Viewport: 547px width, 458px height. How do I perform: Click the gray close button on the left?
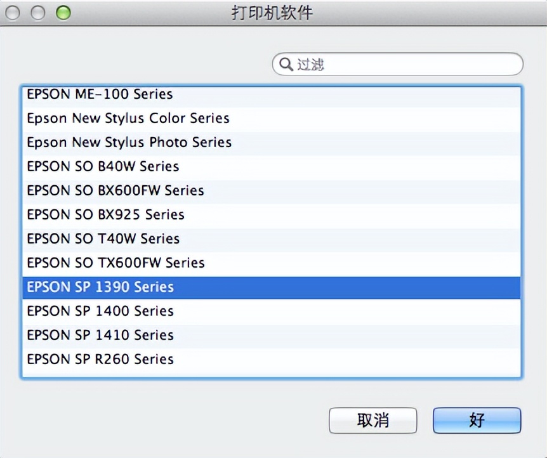coord(12,12)
